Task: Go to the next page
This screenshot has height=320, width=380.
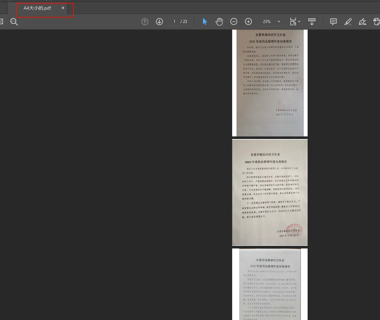Action: pos(159,22)
